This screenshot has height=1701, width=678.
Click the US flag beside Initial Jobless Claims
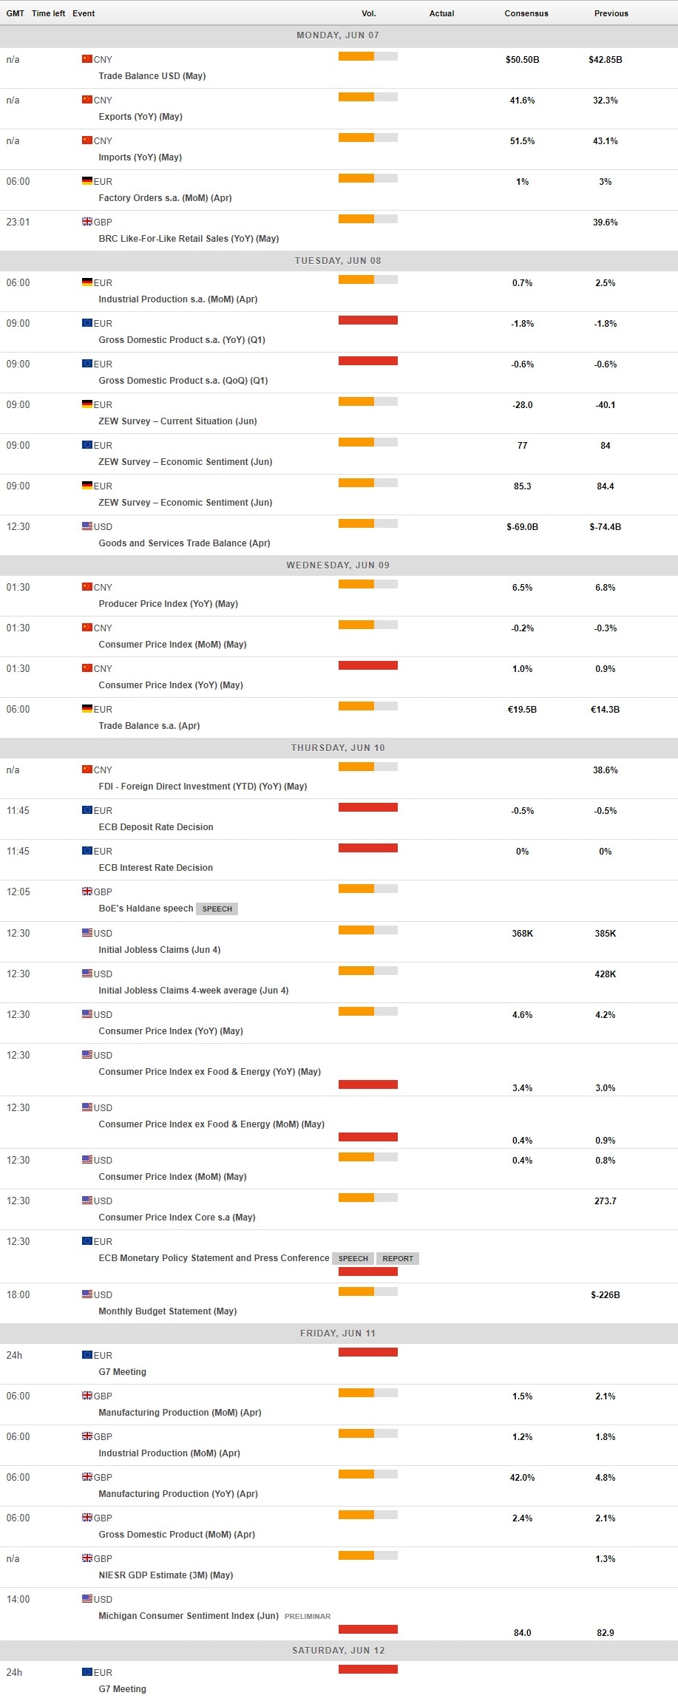[87, 932]
